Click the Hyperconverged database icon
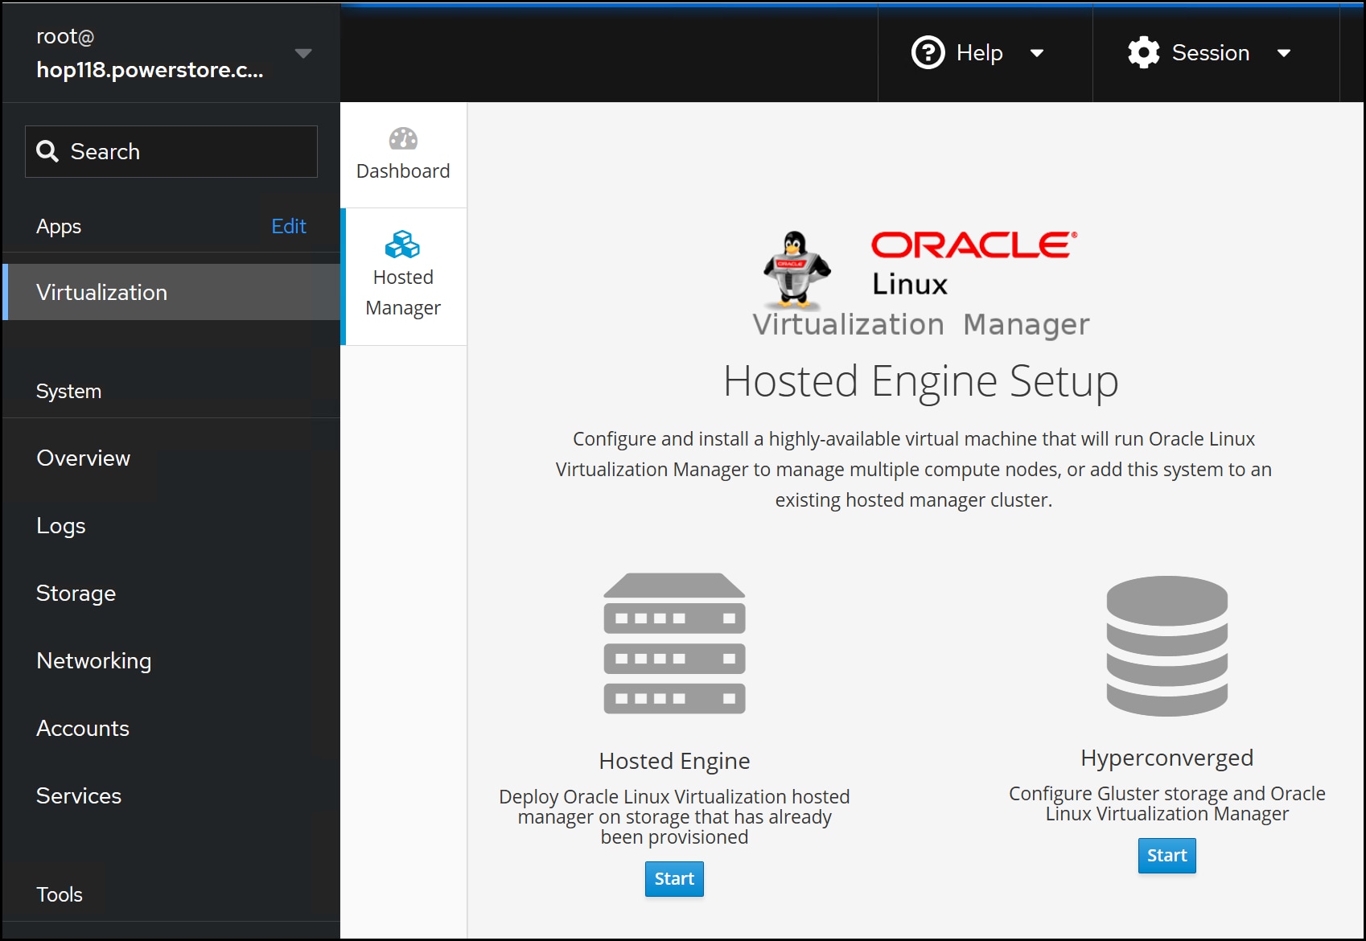The width and height of the screenshot is (1366, 941). click(1166, 646)
